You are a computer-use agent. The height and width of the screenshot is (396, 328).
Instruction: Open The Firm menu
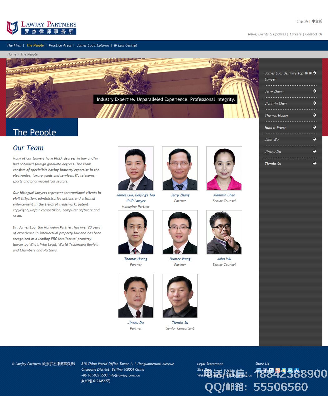tap(14, 45)
